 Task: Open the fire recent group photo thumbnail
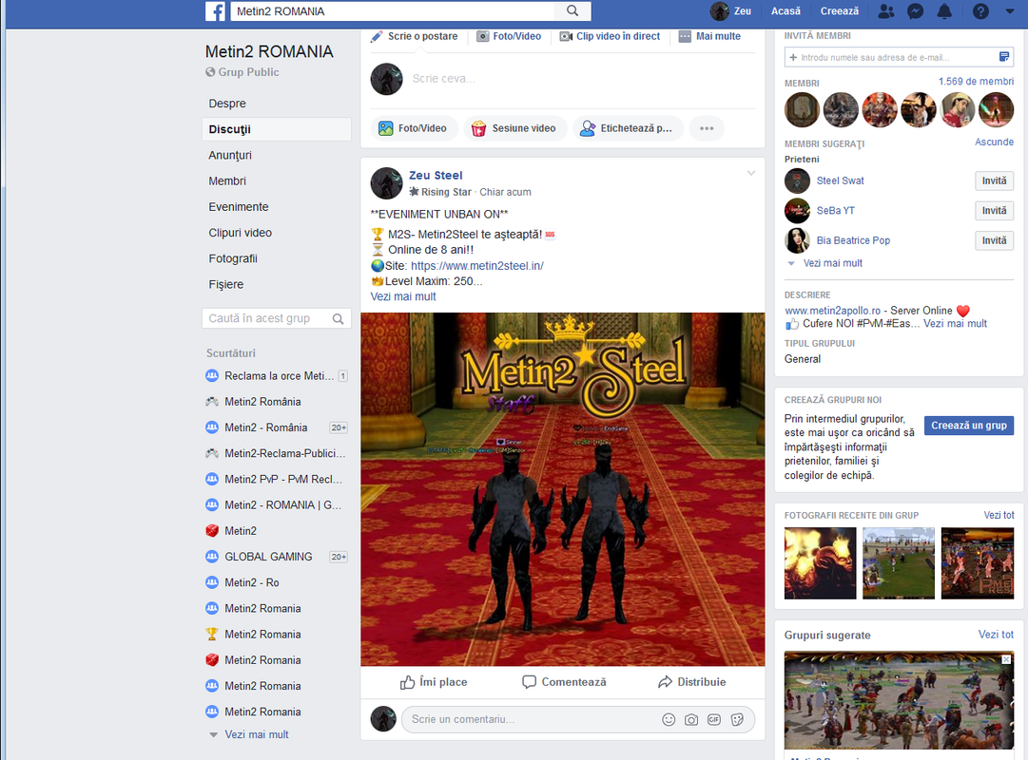click(x=820, y=563)
